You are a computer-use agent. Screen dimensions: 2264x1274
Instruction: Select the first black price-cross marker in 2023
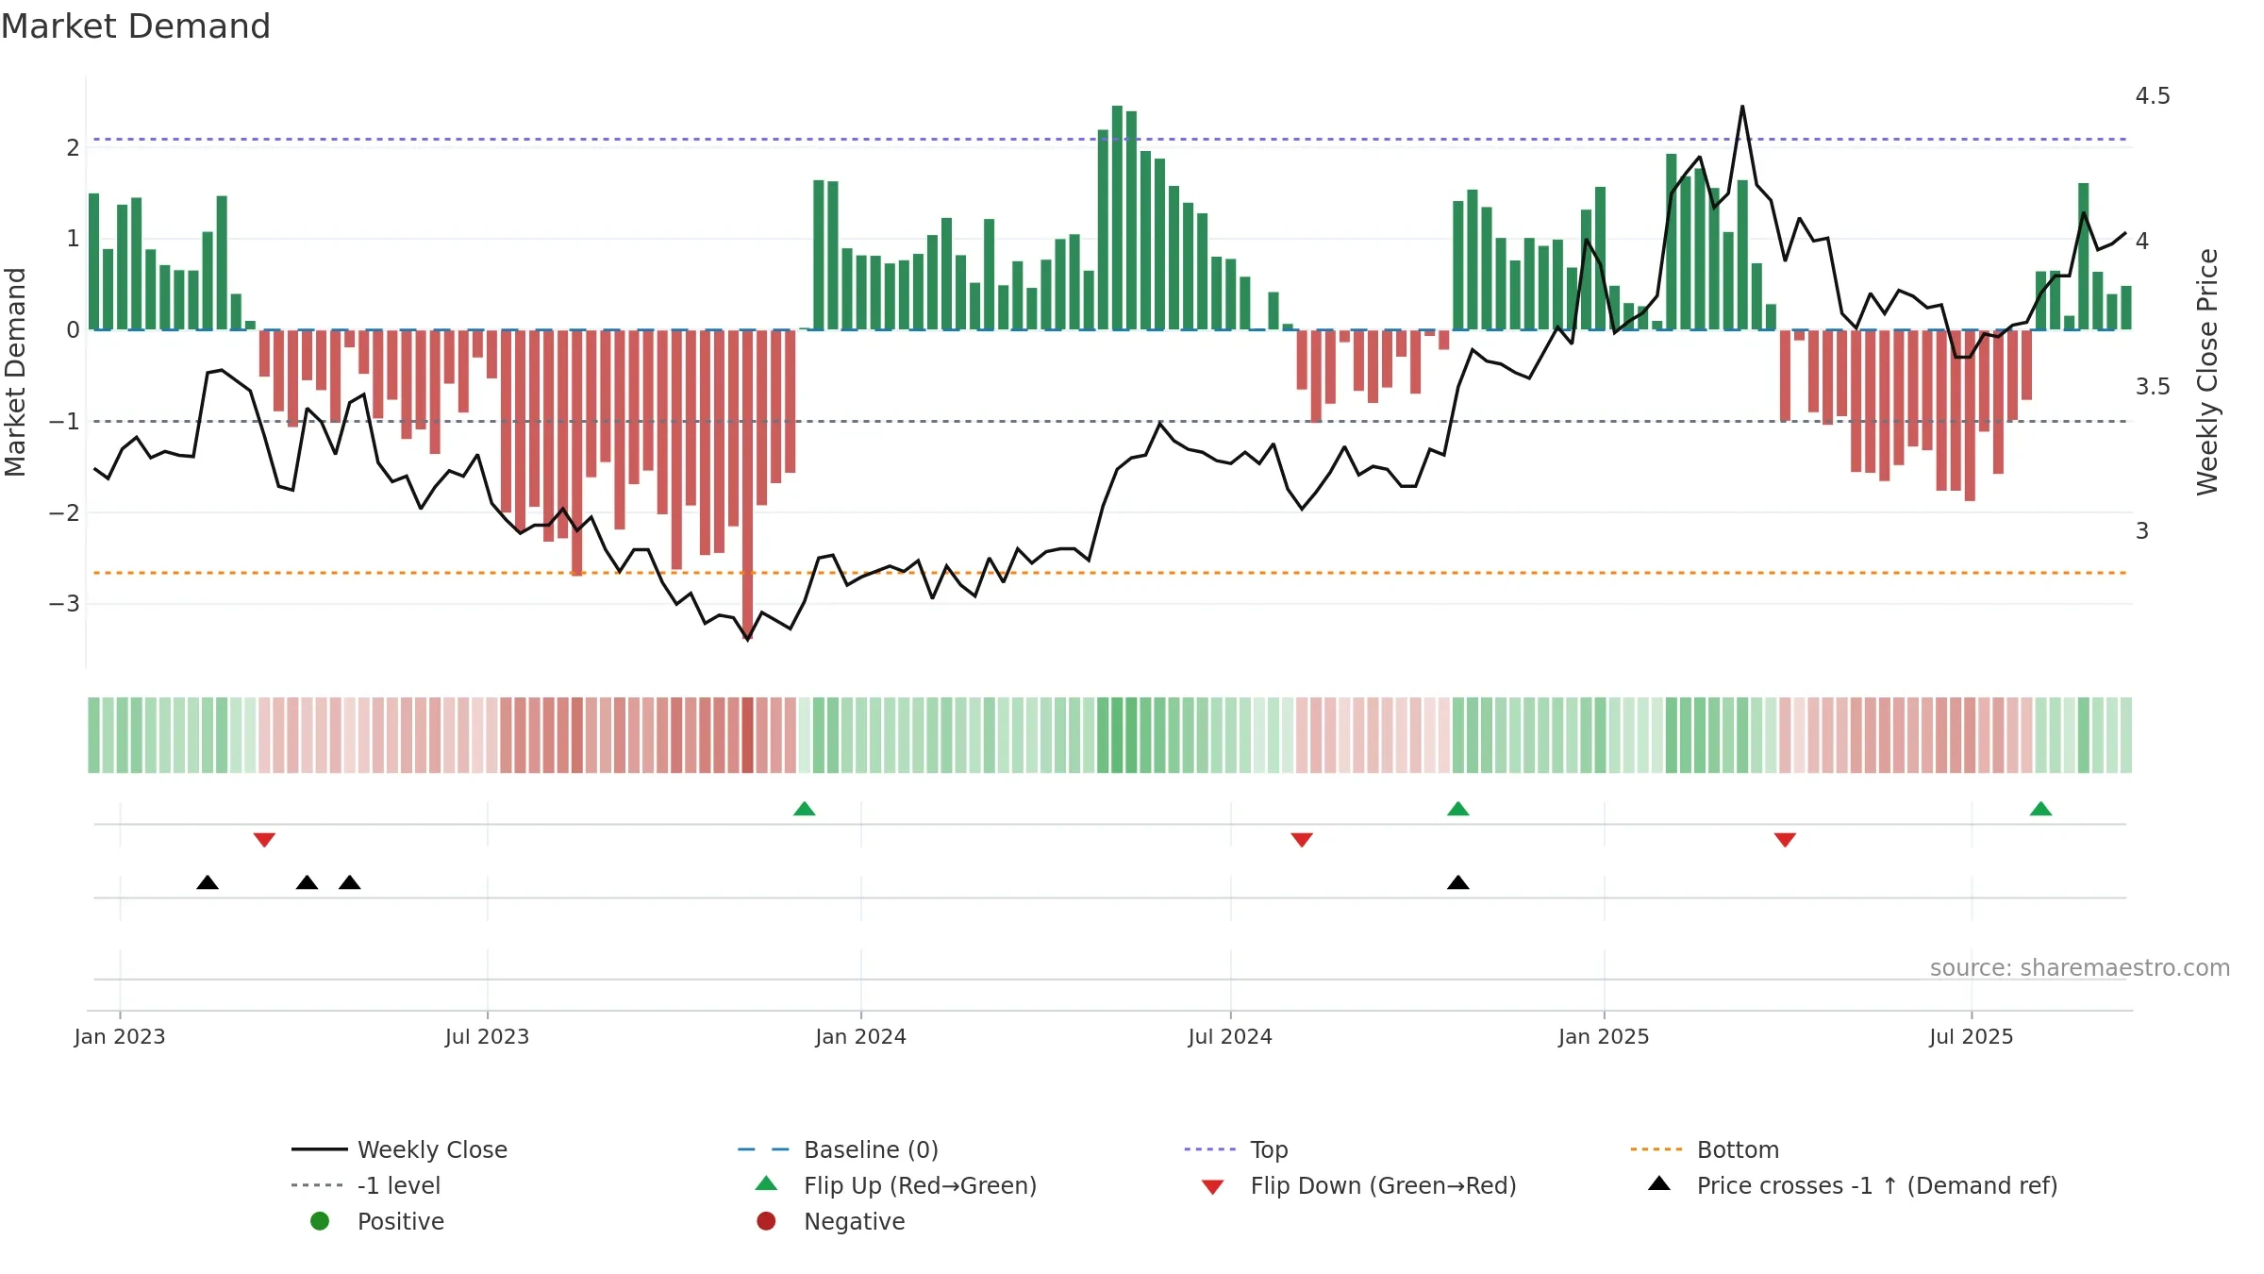(208, 882)
